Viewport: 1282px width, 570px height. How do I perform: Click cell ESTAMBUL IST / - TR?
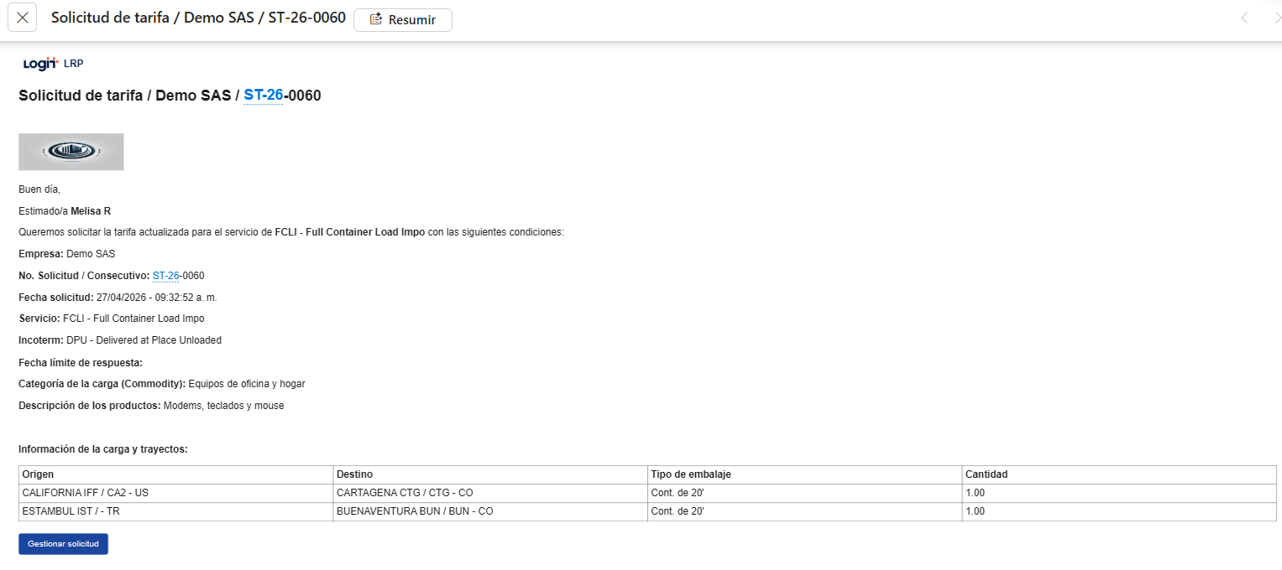(176, 511)
